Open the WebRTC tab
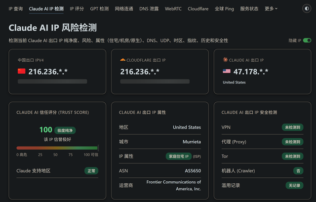This screenshot has height=202, width=316. [x=173, y=9]
